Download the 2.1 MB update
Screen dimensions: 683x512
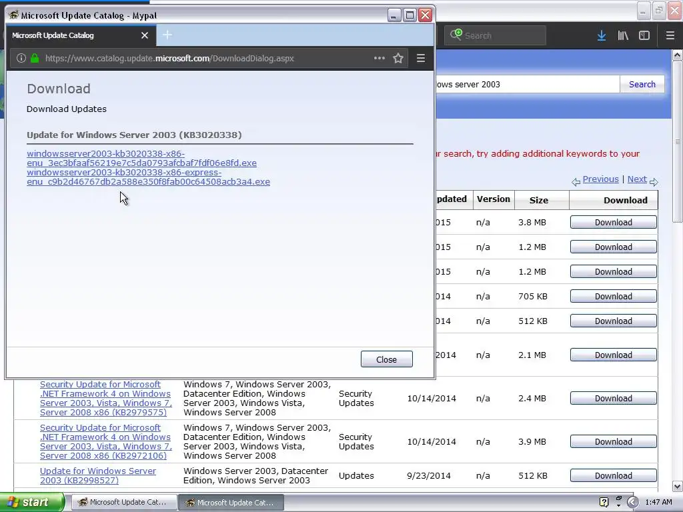coord(614,355)
